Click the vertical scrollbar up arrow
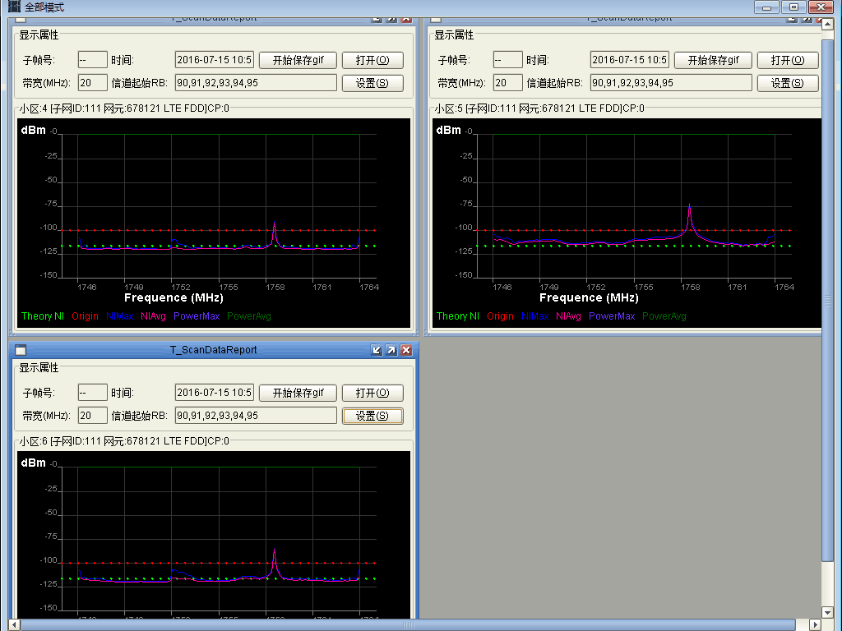This screenshot has width=842, height=631. [x=827, y=24]
